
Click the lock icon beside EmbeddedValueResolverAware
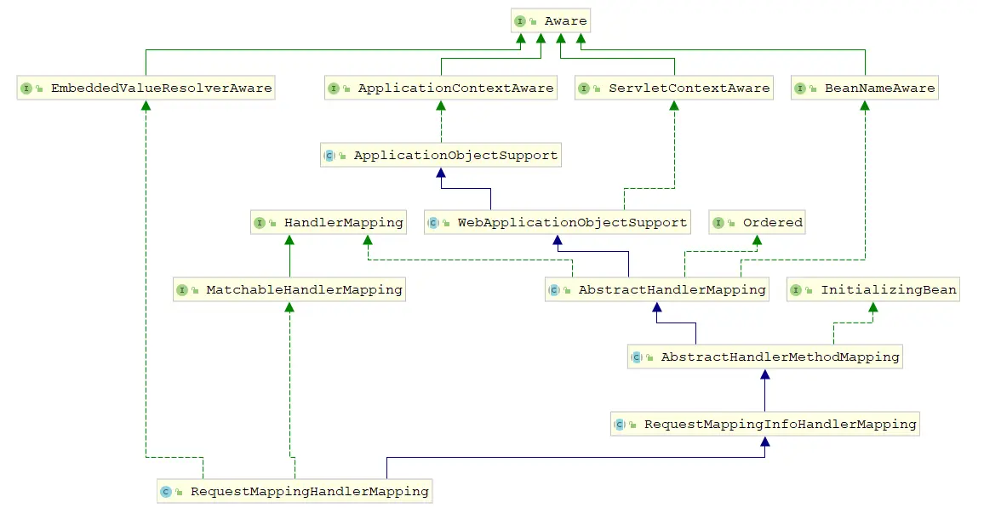click(x=37, y=88)
